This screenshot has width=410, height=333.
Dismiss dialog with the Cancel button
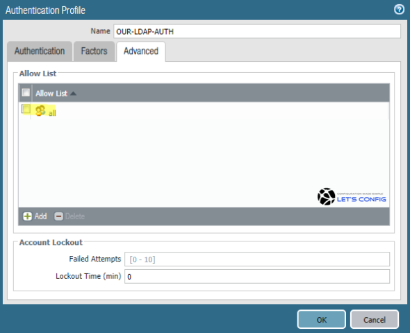tap(375, 319)
